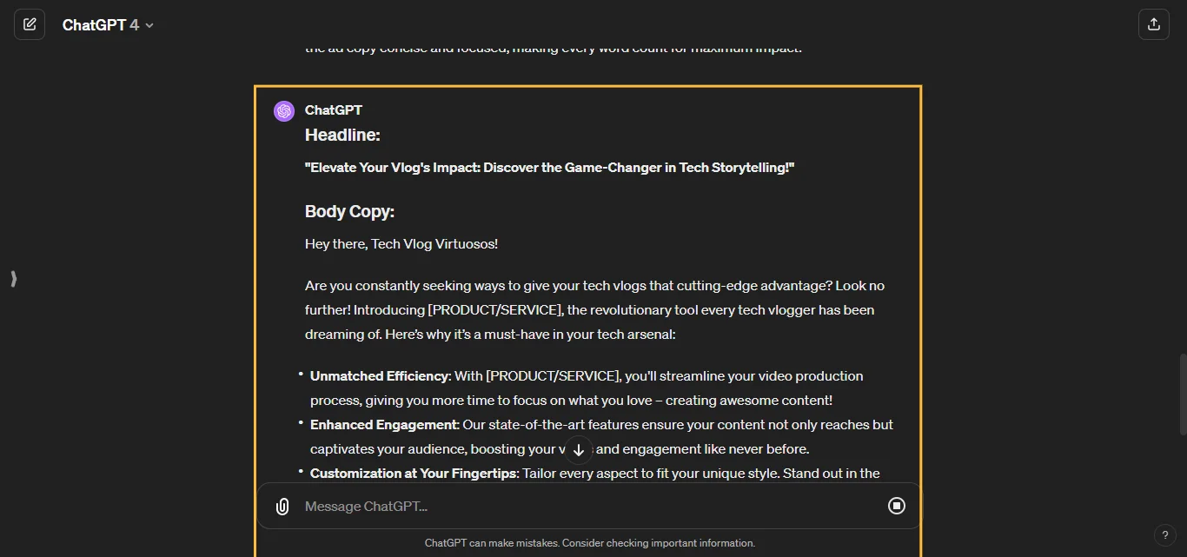1187x557 pixels.
Task: Click the share conversation icon
Action: [1153, 23]
